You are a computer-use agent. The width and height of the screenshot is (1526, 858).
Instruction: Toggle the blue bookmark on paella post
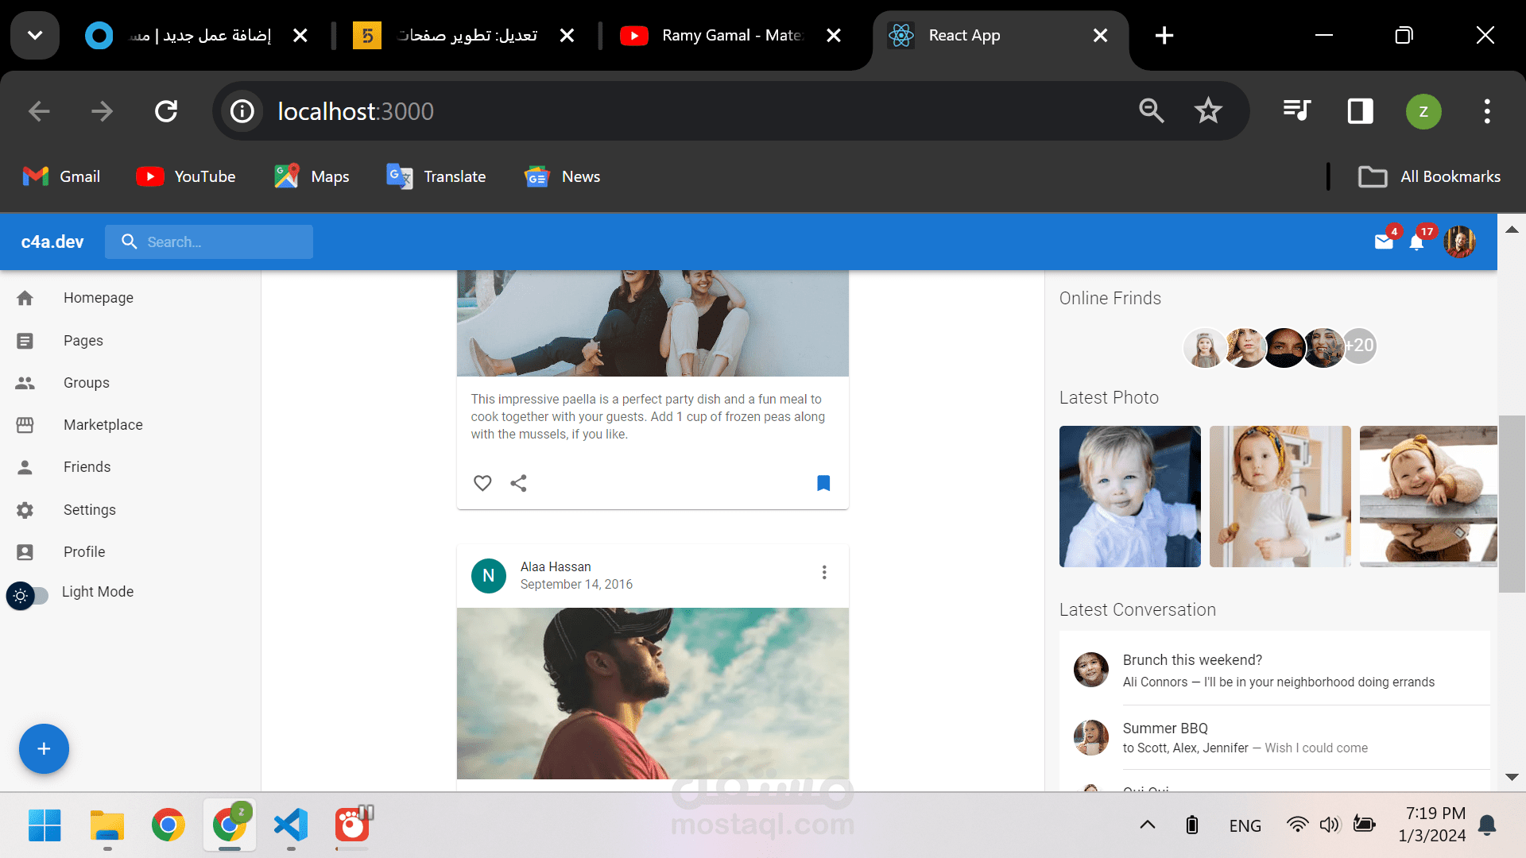(x=823, y=483)
